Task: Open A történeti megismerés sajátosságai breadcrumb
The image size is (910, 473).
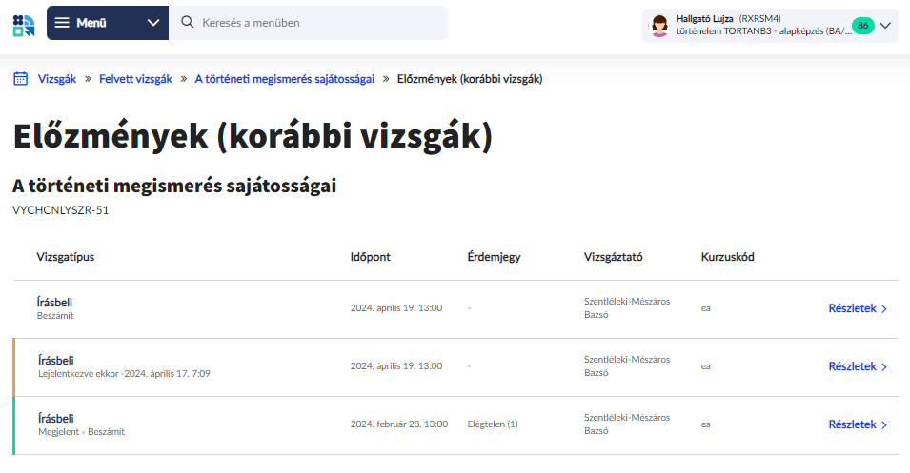Action: 284,79
